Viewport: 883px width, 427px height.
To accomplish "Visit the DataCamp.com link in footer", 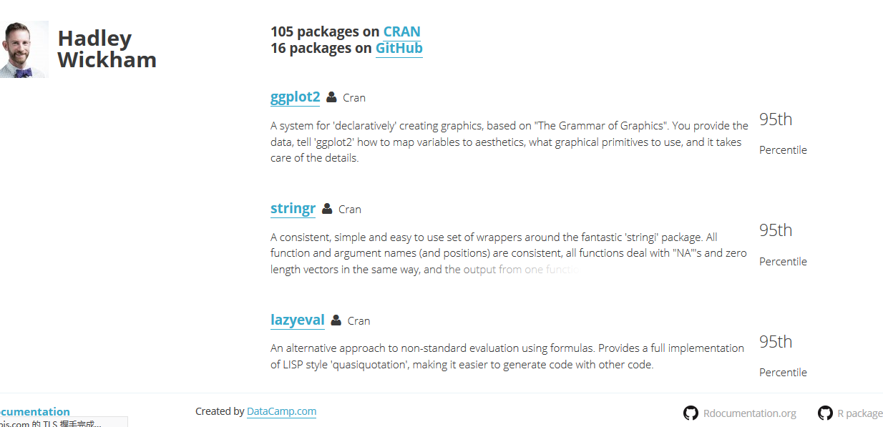I will point(281,411).
